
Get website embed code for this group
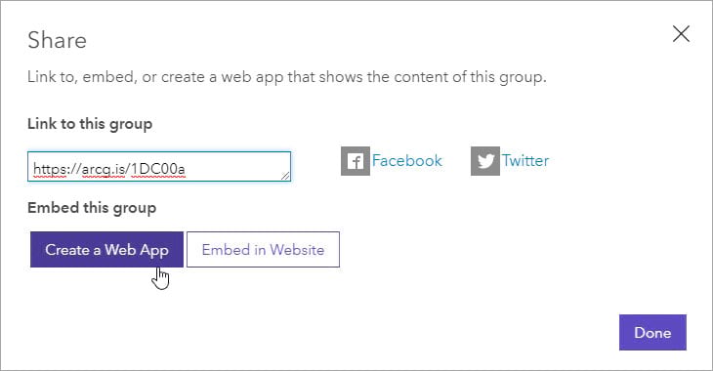tap(263, 250)
